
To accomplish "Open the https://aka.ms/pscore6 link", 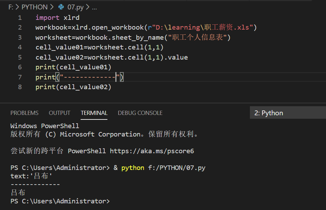I will [152, 151].
